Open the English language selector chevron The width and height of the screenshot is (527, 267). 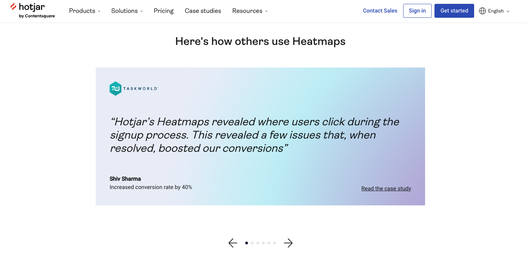[508, 11]
